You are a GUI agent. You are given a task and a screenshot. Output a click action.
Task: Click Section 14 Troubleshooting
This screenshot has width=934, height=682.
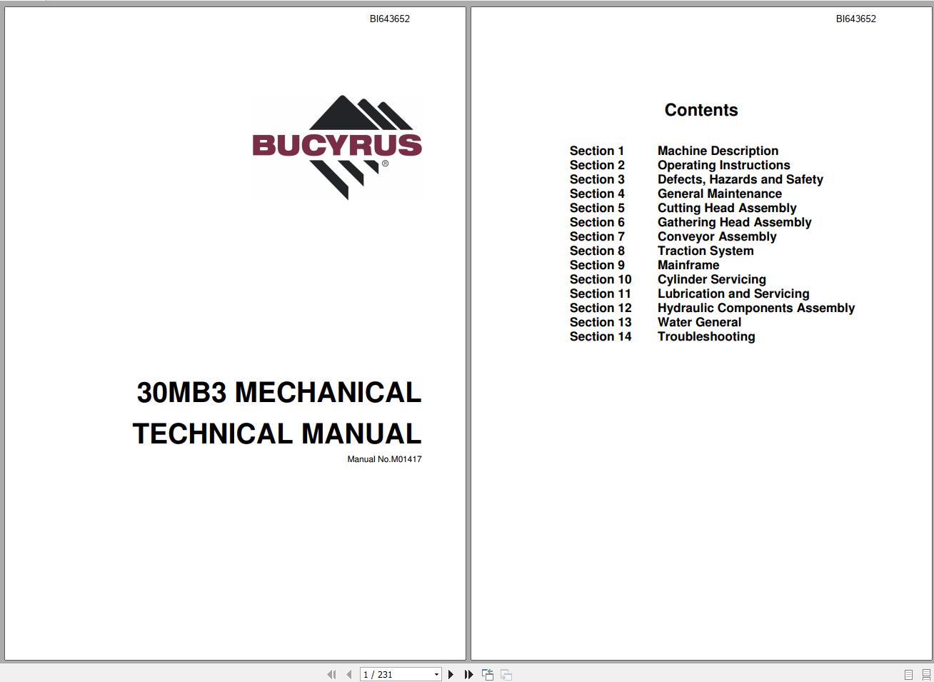[662, 336]
